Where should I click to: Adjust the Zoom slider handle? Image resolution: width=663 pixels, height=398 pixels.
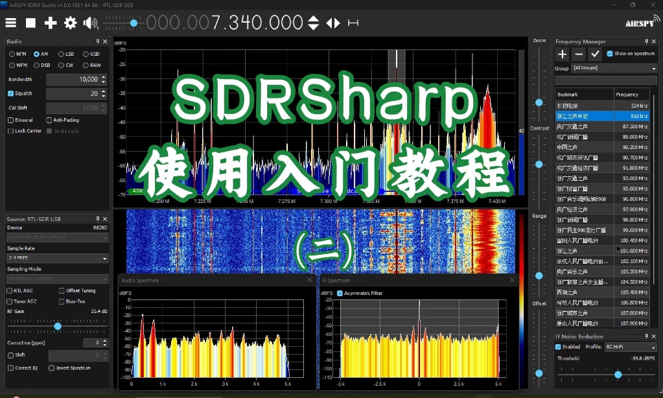tap(539, 102)
